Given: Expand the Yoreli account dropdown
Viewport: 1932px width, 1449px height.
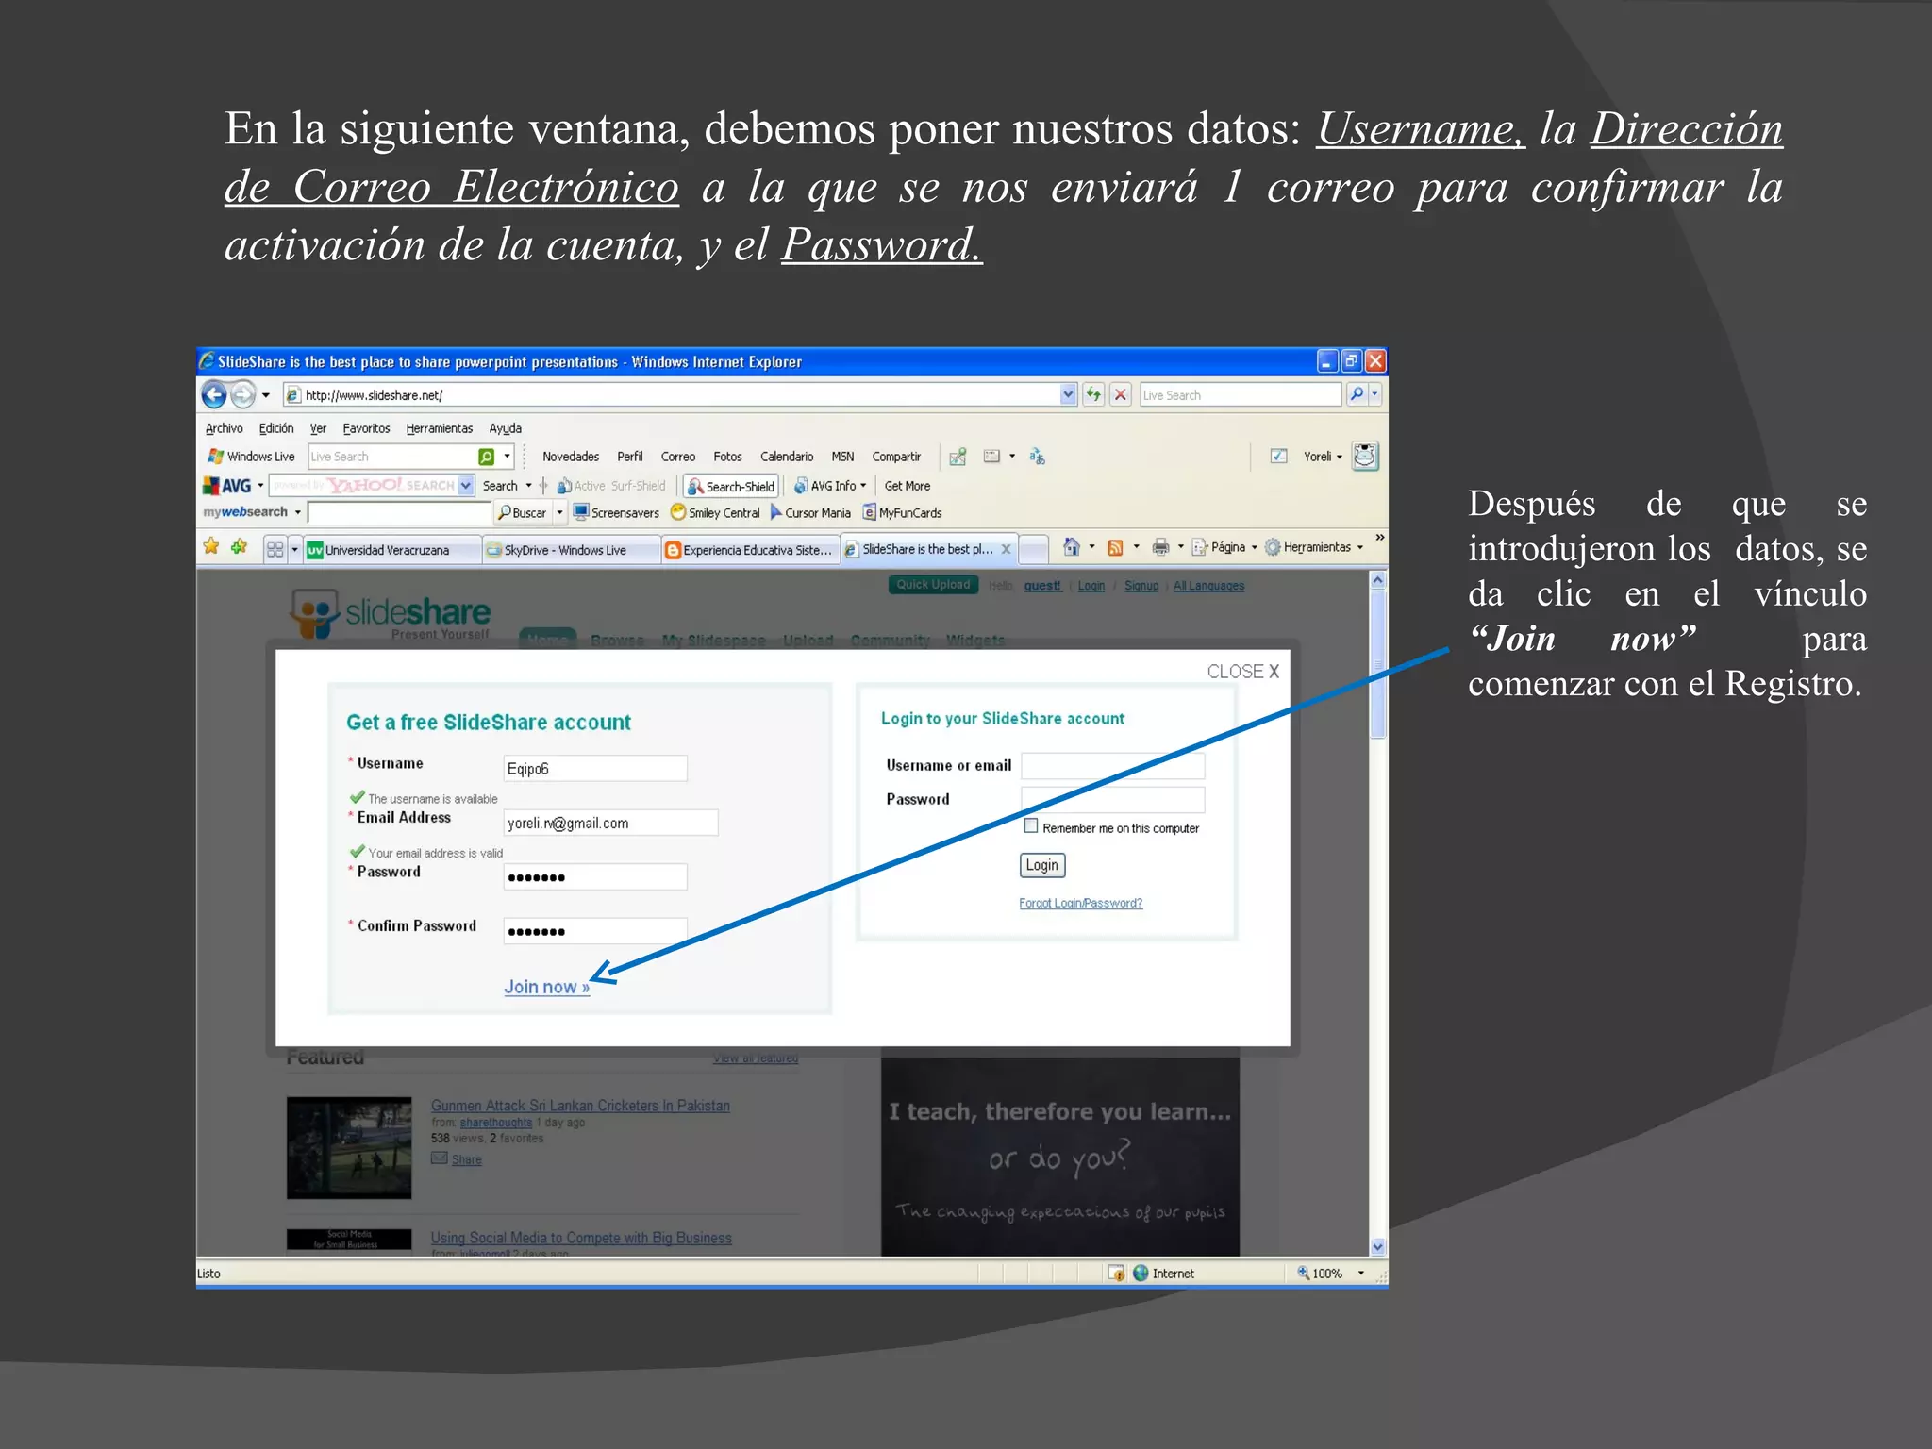Looking at the screenshot, I should coord(1339,457).
